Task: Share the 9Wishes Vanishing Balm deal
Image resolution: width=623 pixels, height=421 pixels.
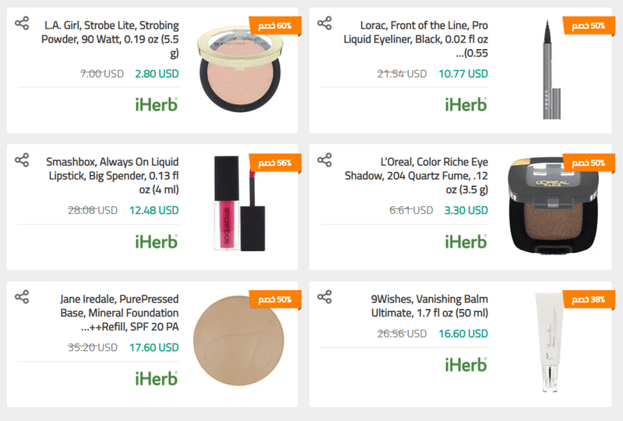Action: (x=325, y=296)
